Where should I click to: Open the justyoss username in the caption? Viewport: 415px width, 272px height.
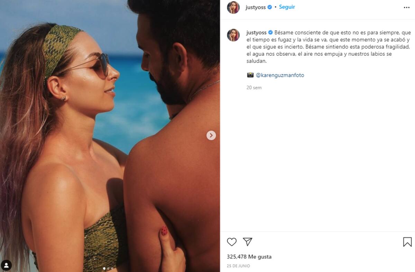pyautogui.click(x=256, y=33)
